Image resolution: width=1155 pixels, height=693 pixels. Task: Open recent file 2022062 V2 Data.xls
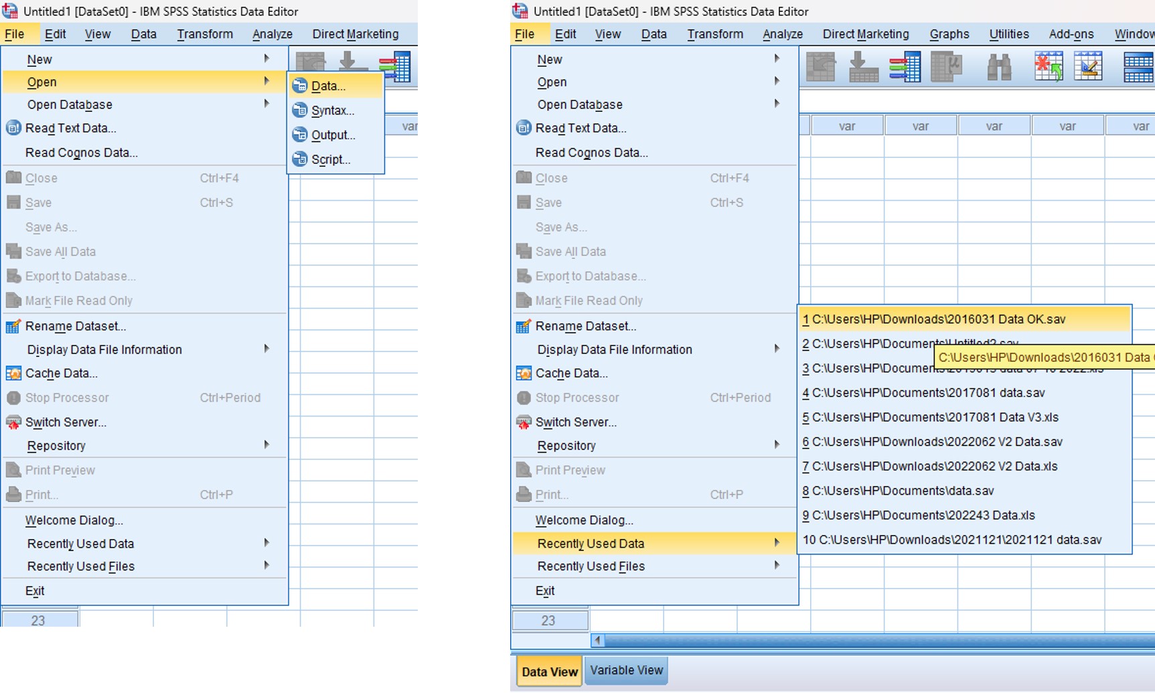[x=964, y=466]
